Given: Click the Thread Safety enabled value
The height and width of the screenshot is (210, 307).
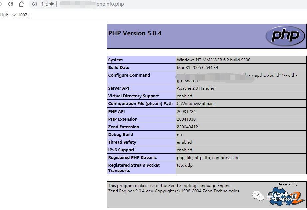Looking at the screenshot, I should tap(184, 142).
